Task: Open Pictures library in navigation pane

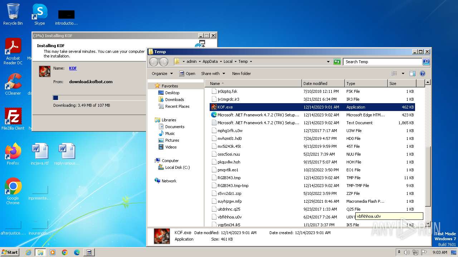Action: (172, 140)
